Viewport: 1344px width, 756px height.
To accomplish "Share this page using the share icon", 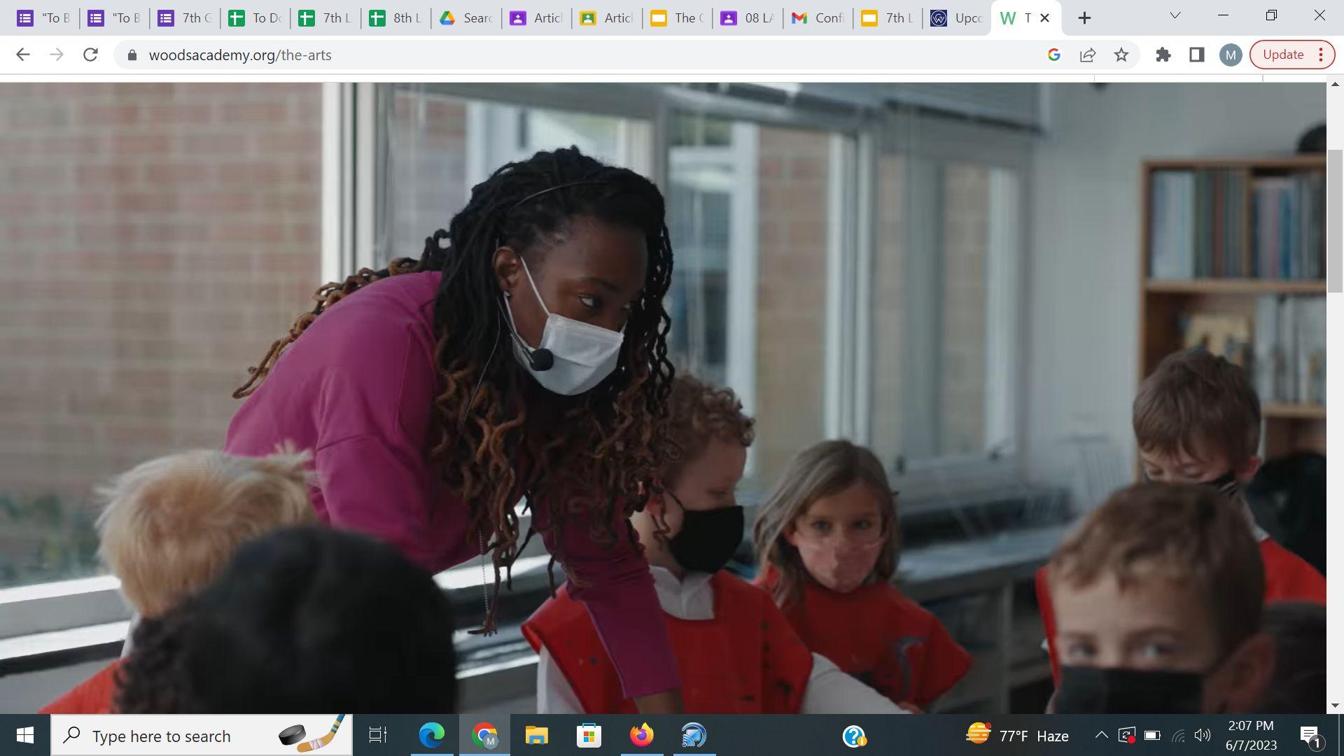I will pos(1088,55).
